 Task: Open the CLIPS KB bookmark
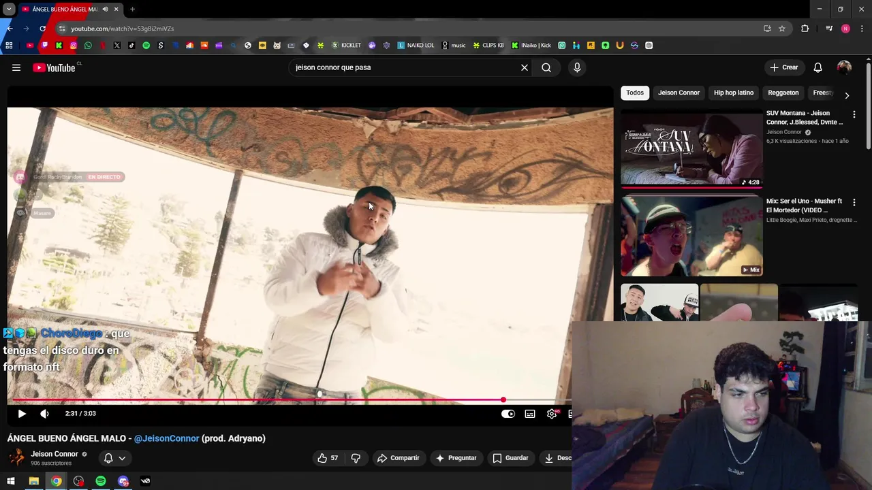[x=488, y=46]
